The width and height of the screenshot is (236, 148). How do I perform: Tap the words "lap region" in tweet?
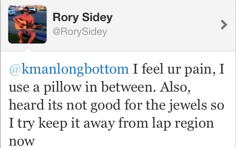pyautogui.click(x=183, y=124)
